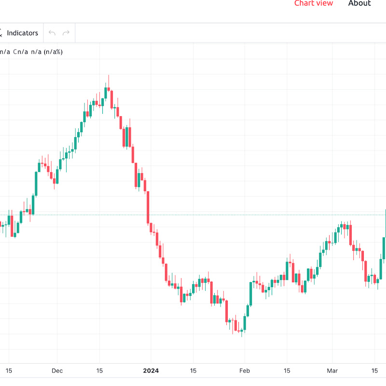
Task: Go to the About page
Action: [359, 3]
